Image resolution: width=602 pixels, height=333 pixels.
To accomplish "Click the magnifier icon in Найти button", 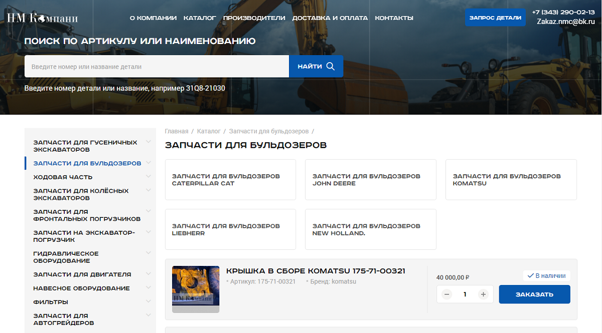I will (x=330, y=66).
